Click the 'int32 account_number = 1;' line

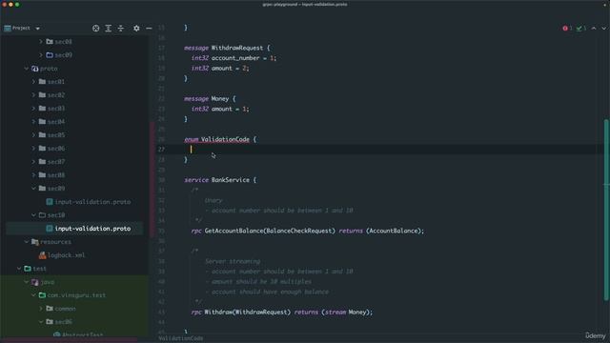click(x=234, y=58)
